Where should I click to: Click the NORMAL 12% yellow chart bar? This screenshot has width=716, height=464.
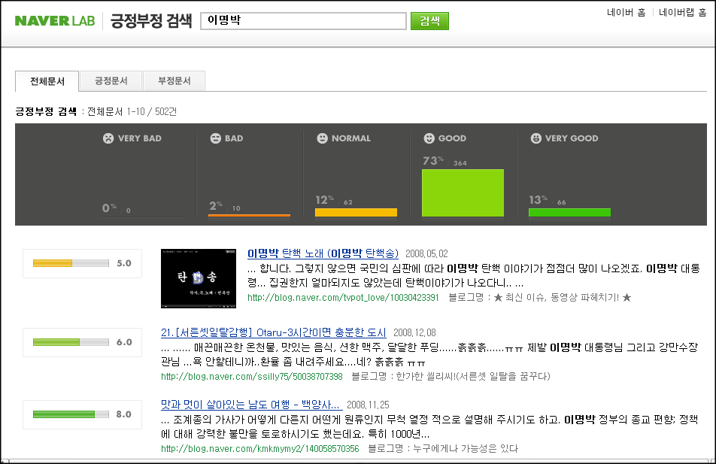click(356, 212)
